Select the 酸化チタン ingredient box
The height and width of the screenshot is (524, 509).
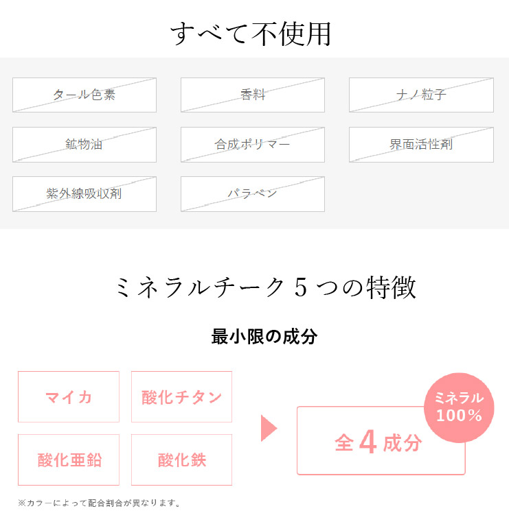click(182, 396)
